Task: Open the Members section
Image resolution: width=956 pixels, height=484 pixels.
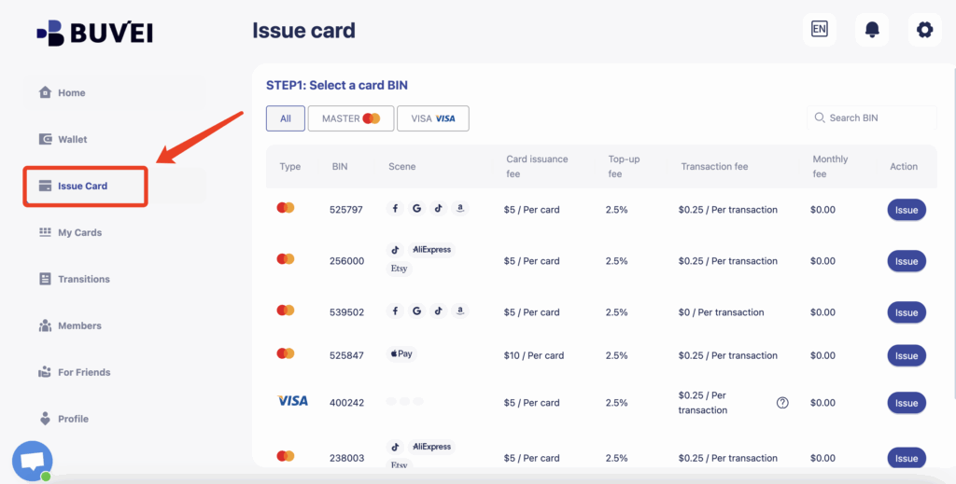Action: click(79, 326)
